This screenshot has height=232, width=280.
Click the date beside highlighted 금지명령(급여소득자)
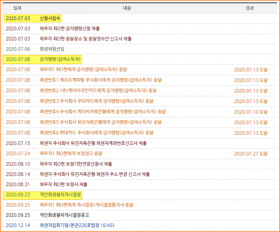point(18,59)
